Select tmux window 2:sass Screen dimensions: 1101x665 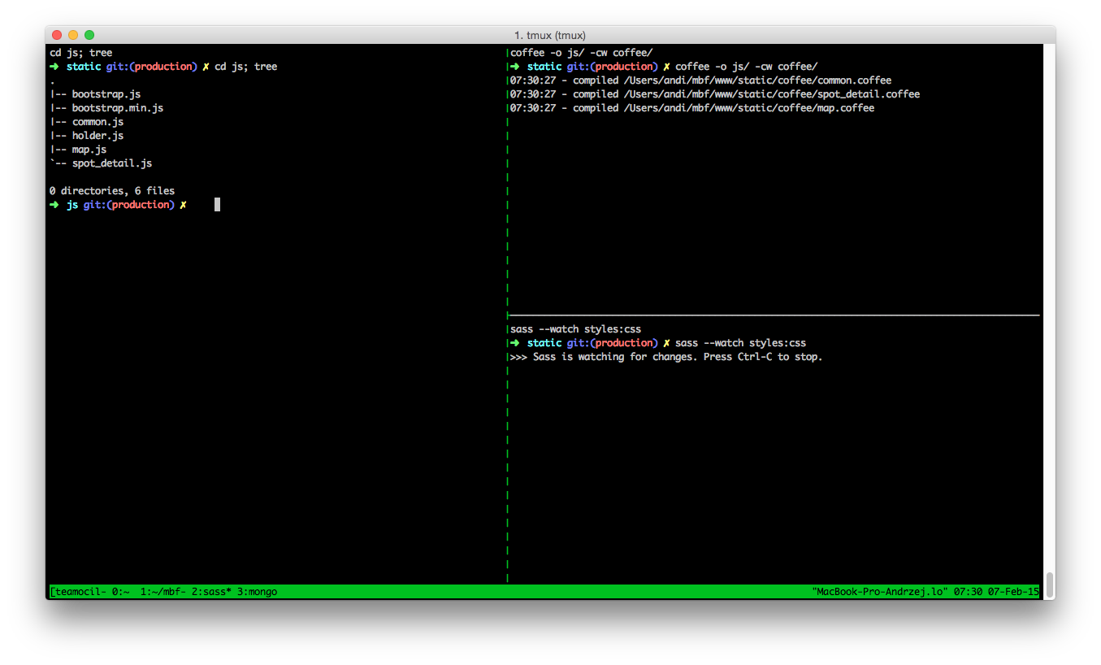click(212, 592)
